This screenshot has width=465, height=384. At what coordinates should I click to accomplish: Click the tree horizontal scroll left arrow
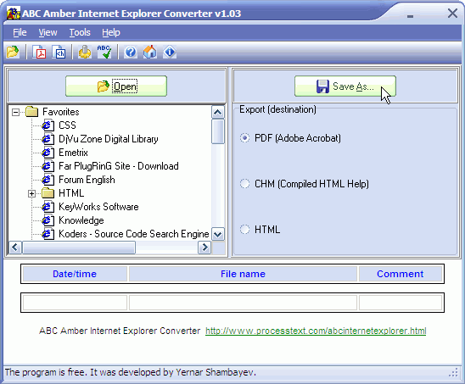pos(15,248)
